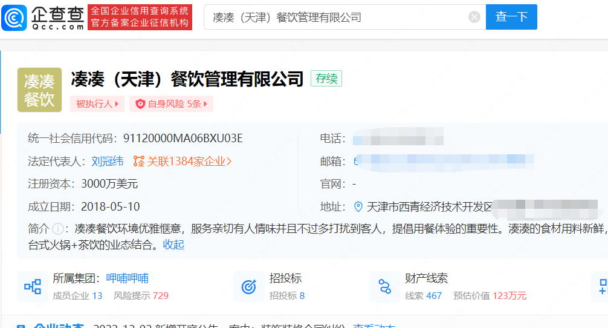Open 招投标 8 count
The width and height of the screenshot is (608, 328).
pyautogui.click(x=287, y=296)
